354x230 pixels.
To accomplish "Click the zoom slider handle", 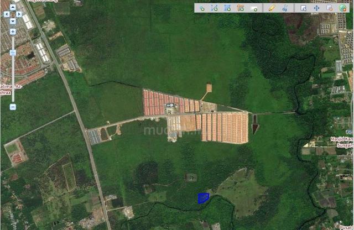I will 13,53.
